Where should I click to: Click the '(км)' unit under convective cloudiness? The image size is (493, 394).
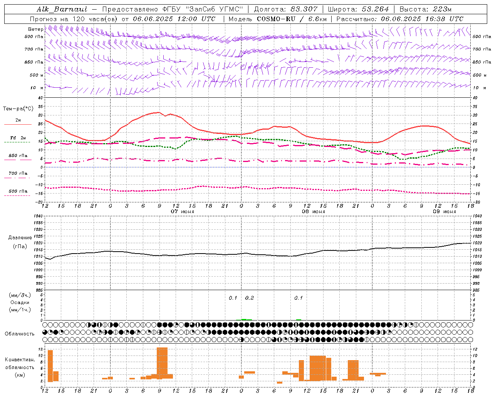(20, 375)
